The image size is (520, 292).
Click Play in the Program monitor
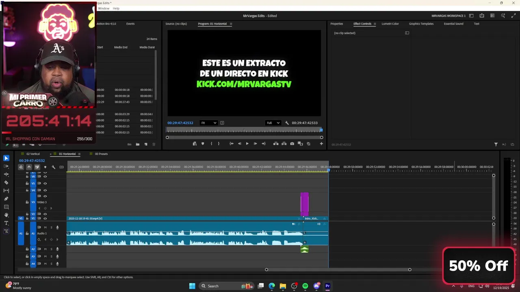[247, 144]
